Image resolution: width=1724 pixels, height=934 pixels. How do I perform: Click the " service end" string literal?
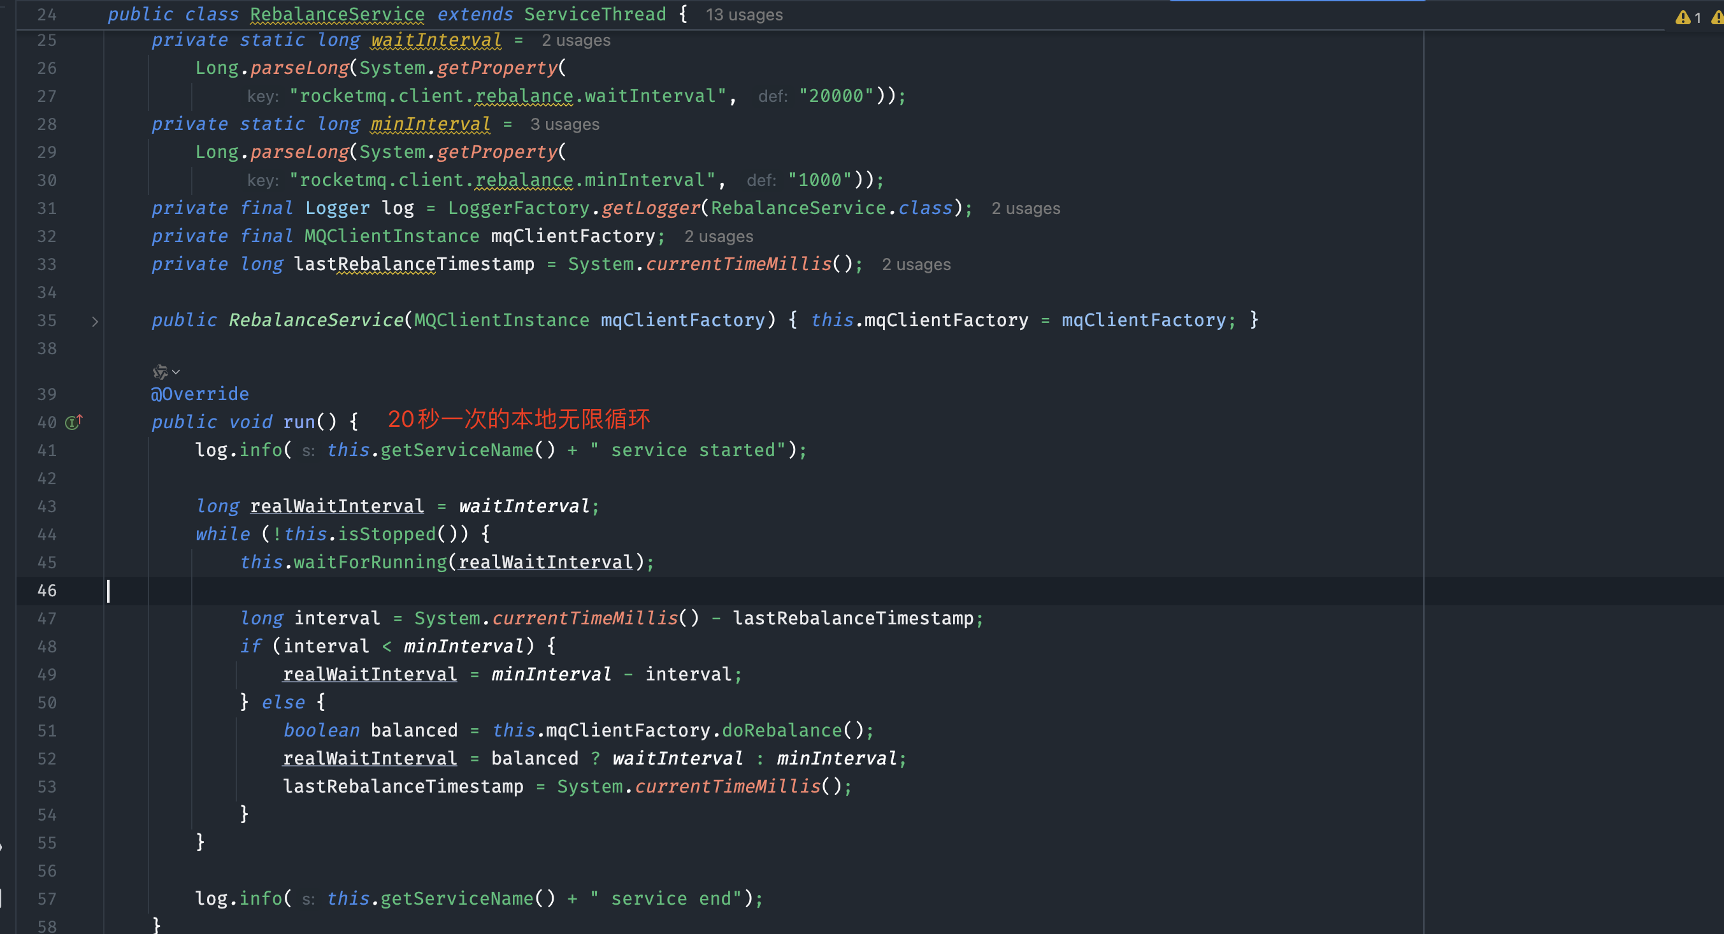(x=666, y=898)
